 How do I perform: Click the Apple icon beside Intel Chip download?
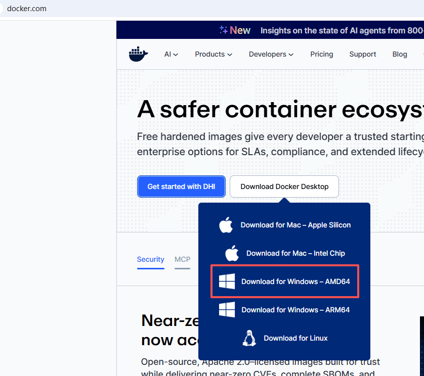click(232, 253)
